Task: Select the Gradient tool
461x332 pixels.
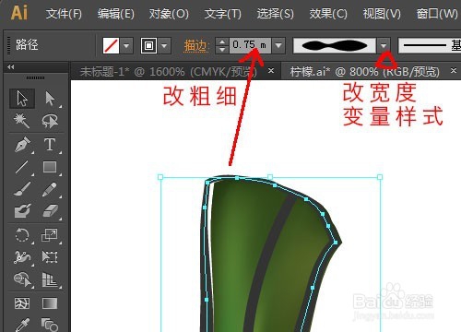Action: coord(50,303)
